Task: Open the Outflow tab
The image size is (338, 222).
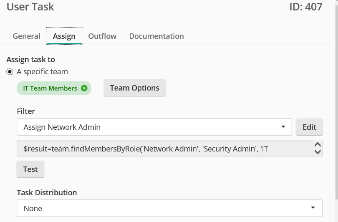Action: pos(102,36)
